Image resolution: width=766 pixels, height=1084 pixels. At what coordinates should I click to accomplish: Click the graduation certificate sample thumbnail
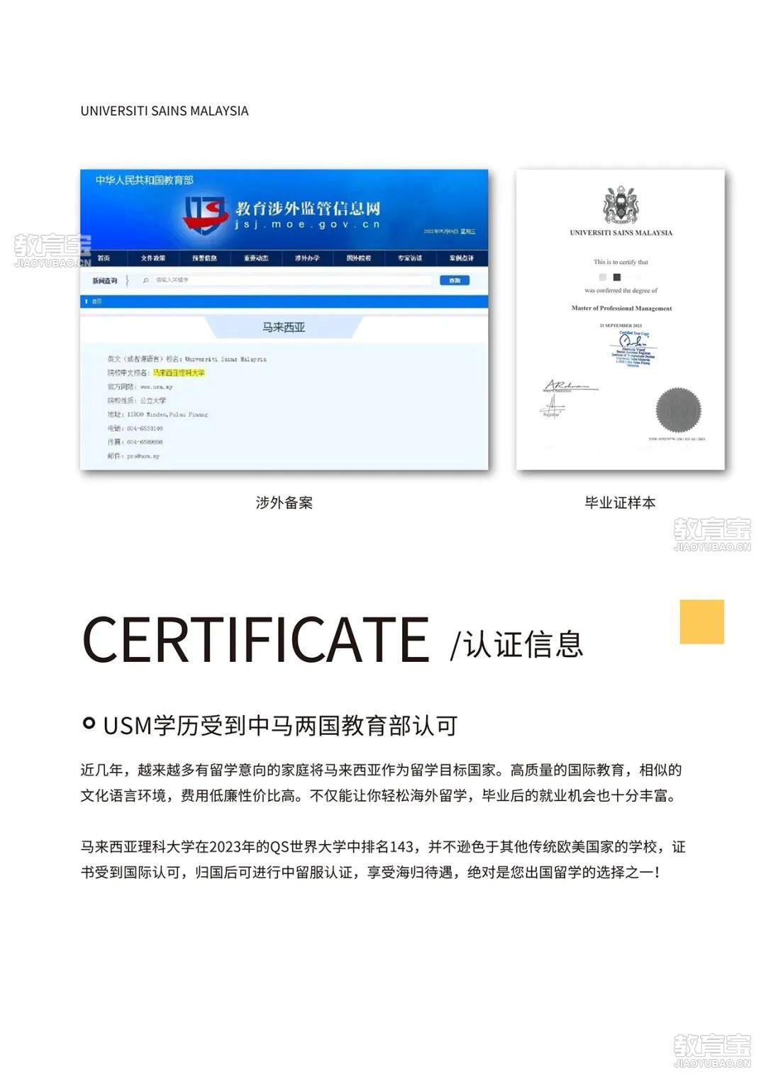point(621,319)
